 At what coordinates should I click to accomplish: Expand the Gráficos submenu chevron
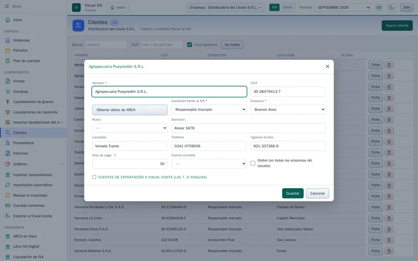(x=62, y=164)
